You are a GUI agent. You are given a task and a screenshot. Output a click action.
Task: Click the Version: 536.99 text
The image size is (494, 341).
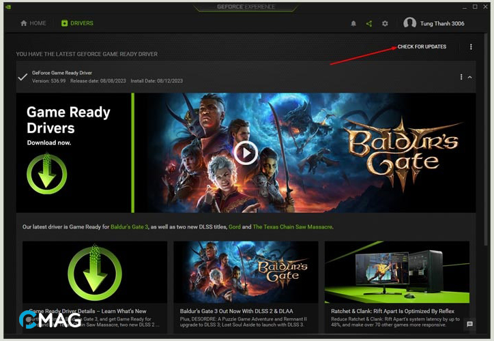[49, 81]
